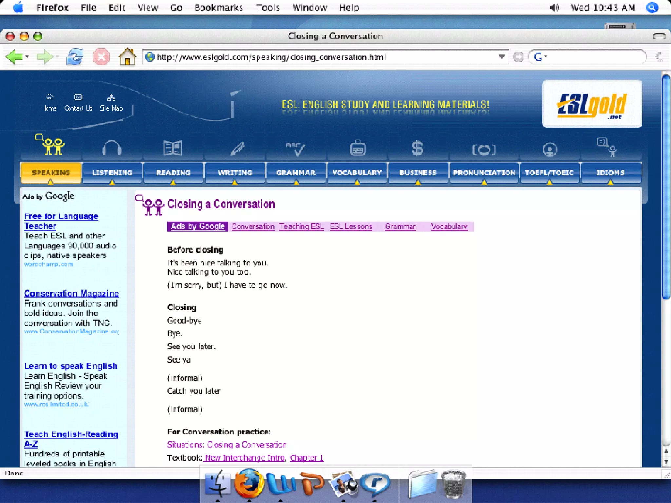Screen dimensions: 671x503
Task: Open the Bookmarks menu
Action: click(x=219, y=8)
